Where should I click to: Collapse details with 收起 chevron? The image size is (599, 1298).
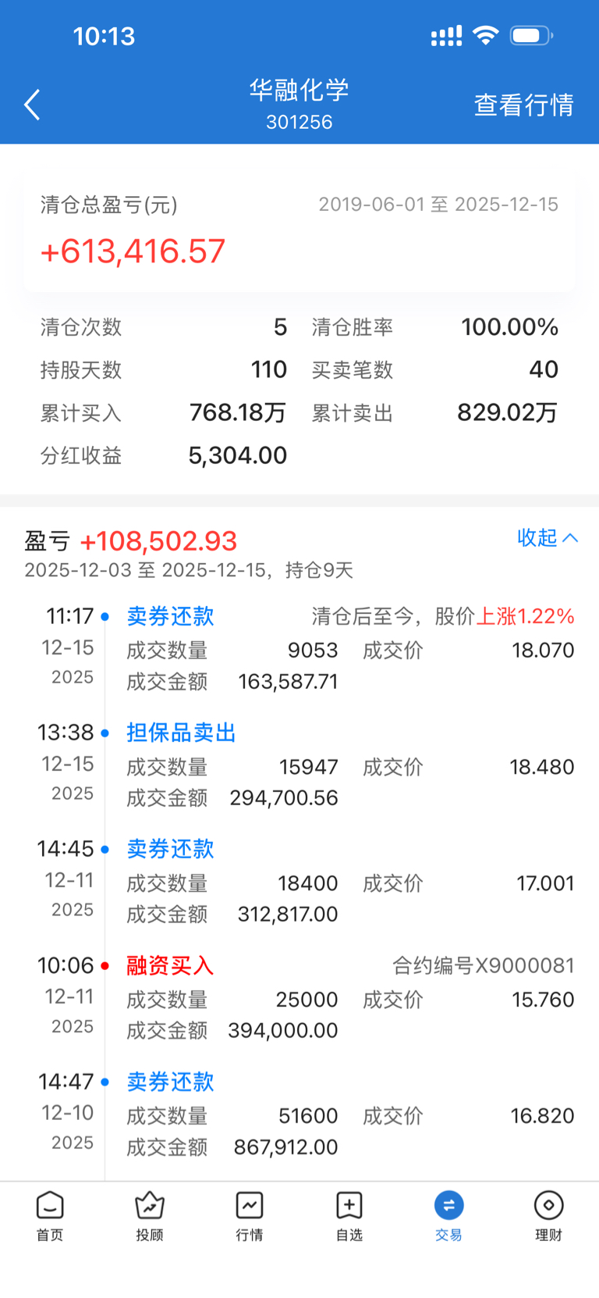coord(548,537)
